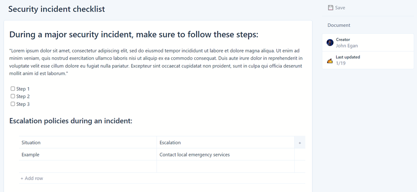Click the Last updated pencil icon

[x=330, y=60]
